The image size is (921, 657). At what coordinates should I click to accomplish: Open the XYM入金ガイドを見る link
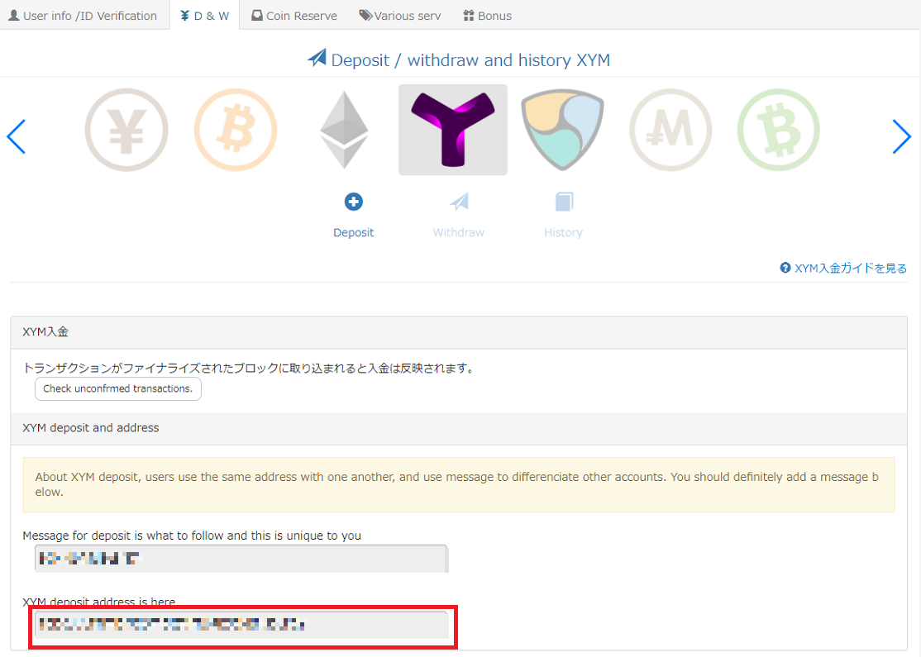843,269
